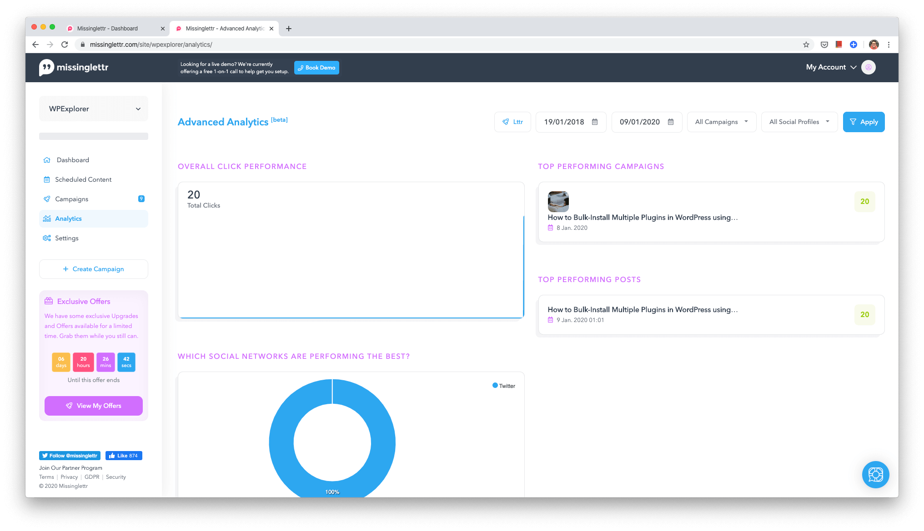
Task: Click the Settings gears icon in sidebar
Action: pos(47,238)
